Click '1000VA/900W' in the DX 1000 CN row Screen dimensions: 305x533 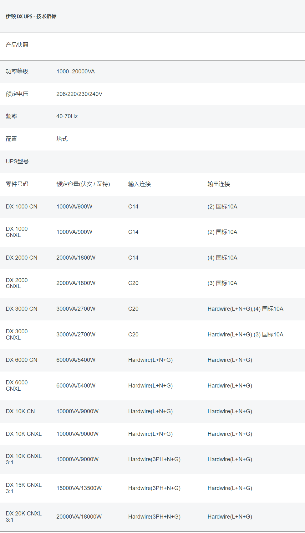(x=74, y=207)
